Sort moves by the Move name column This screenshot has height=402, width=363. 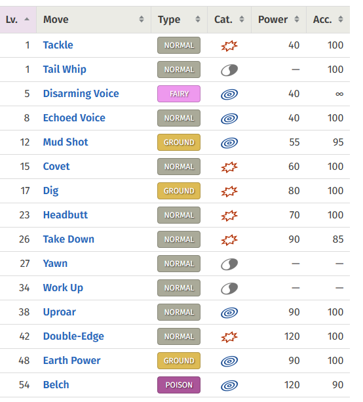[x=94, y=20]
